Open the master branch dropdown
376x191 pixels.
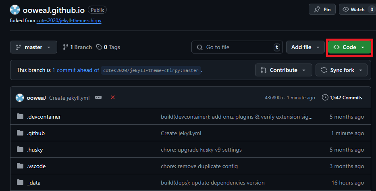[x=33, y=47]
